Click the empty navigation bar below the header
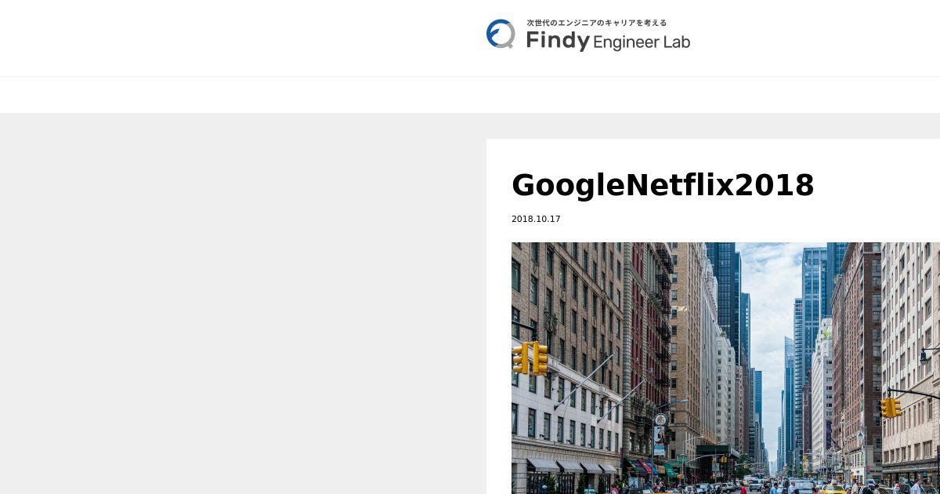 pyautogui.click(x=470, y=95)
